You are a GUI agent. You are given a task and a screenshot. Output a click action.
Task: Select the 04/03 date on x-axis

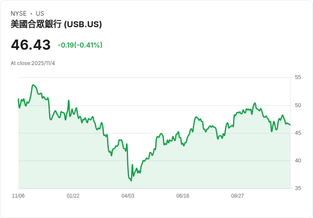point(128,196)
